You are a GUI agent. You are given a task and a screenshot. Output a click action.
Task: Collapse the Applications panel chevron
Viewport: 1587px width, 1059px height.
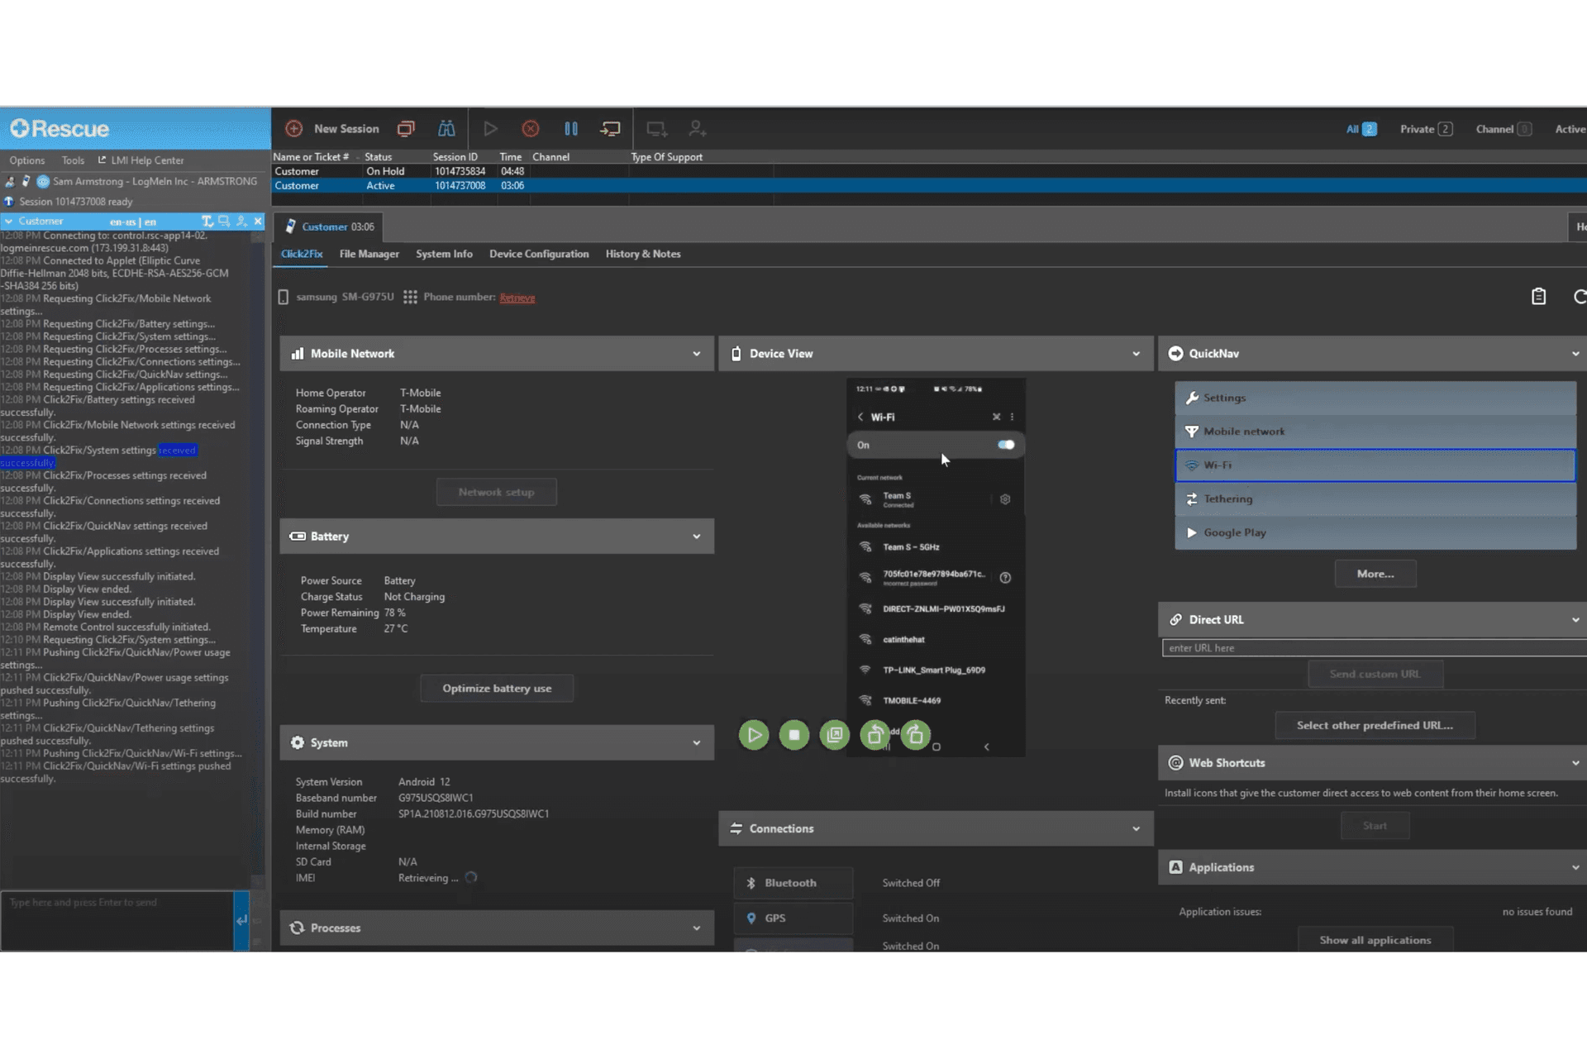(x=1575, y=868)
